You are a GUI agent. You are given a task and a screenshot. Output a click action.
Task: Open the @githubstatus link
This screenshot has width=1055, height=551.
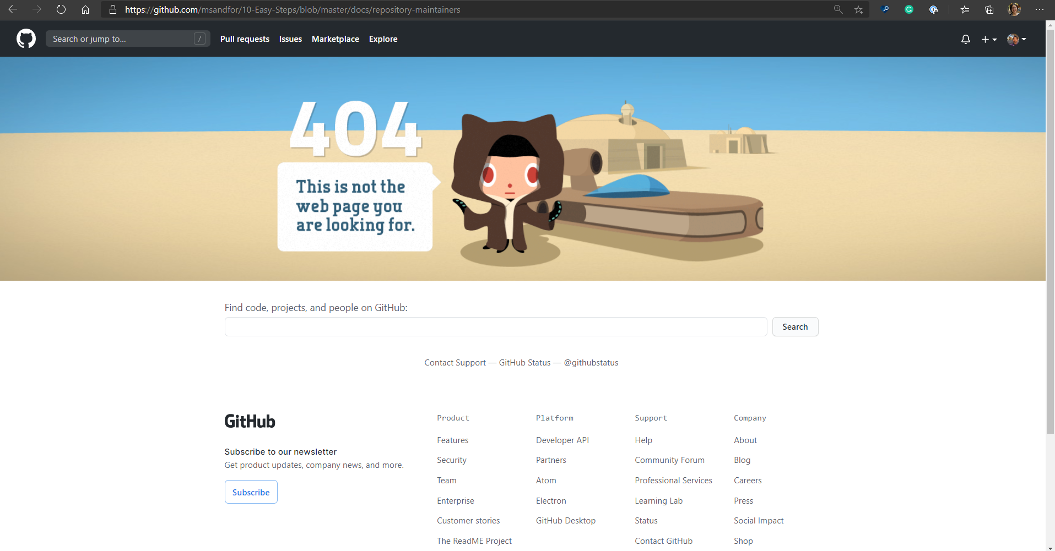pyautogui.click(x=591, y=363)
